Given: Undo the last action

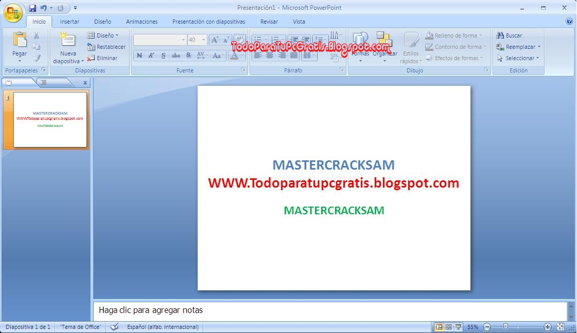Looking at the screenshot, I should 44,8.
